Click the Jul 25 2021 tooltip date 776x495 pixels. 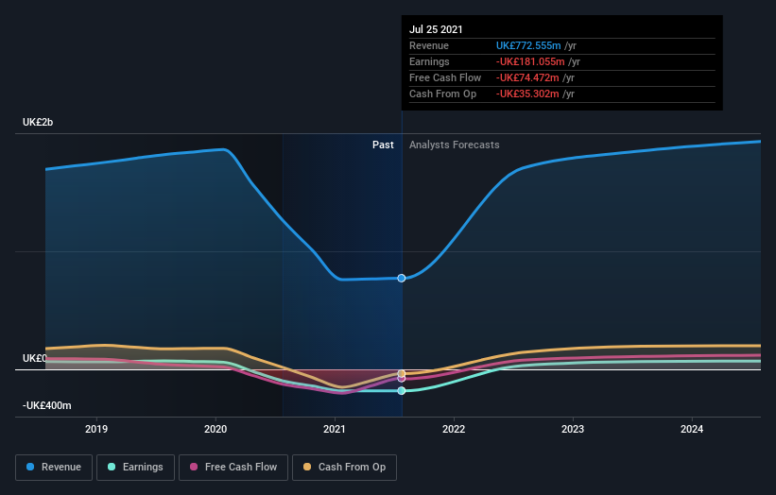pos(436,29)
